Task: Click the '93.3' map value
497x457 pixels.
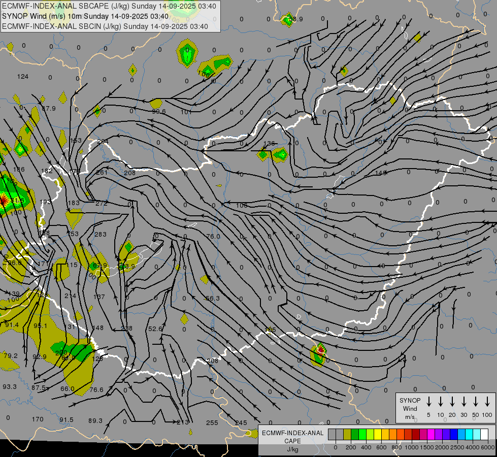Action: [x=10, y=386]
